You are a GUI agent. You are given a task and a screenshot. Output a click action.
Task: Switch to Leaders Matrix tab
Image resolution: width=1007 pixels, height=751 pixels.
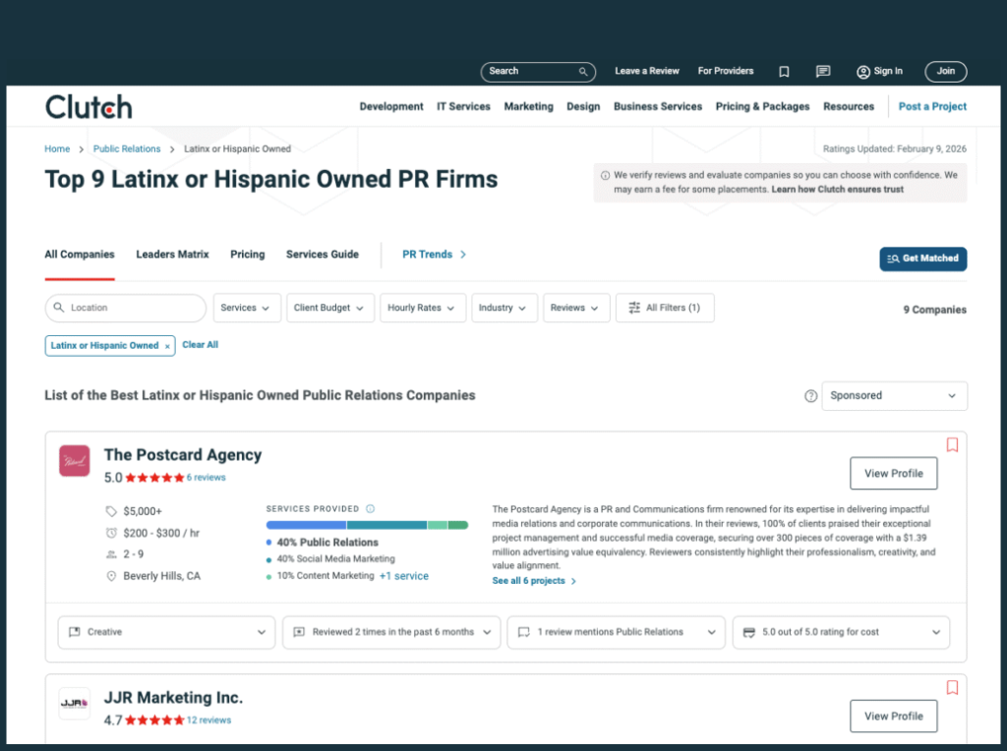tap(172, 255)
